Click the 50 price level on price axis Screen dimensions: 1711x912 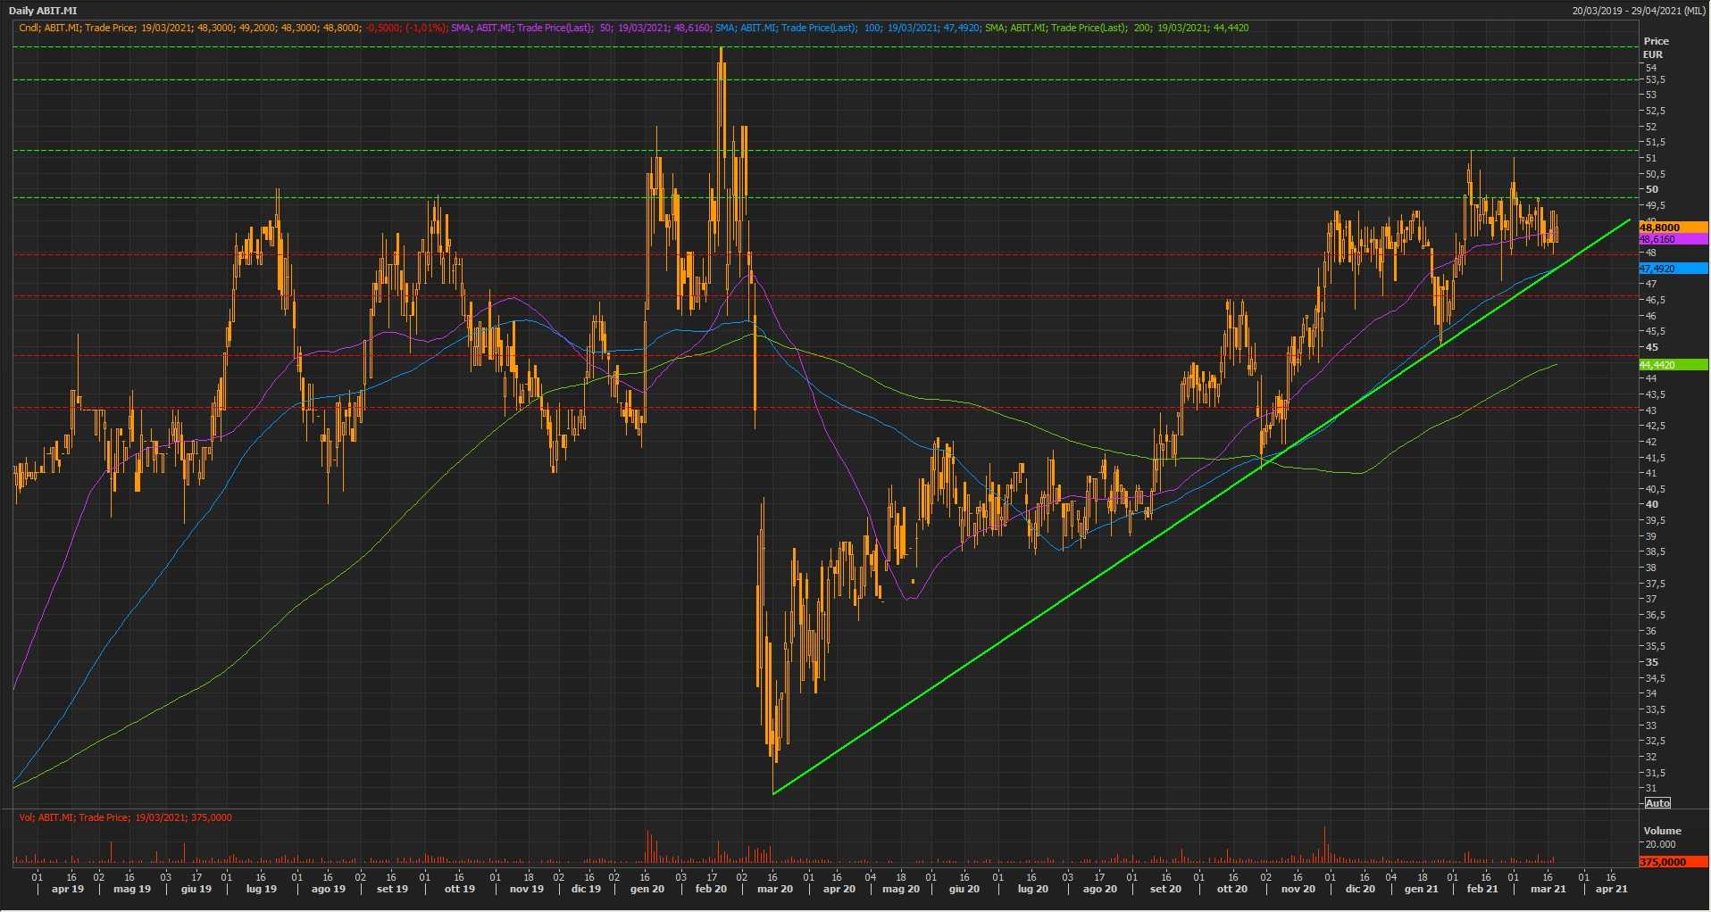pyautogui.click(x=1652, y=189)
